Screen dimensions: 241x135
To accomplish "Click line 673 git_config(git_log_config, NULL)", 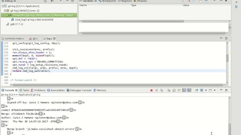I will pyautogui.click(x=37, y=43).
